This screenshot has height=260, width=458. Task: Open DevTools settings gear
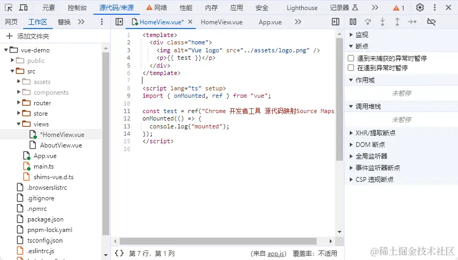(x=419, y=7)
